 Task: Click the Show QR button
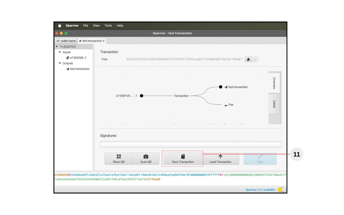[x=119, y=159]
